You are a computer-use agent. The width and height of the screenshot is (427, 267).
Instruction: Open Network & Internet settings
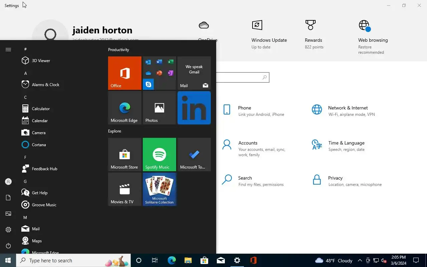tap(344, 111)
